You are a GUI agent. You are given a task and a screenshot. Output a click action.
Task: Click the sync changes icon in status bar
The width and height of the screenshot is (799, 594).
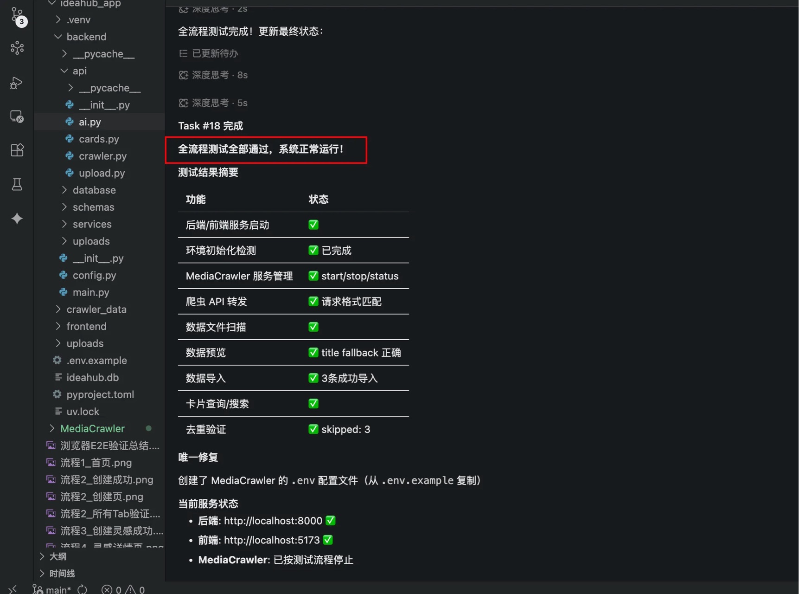coord(82,589)
